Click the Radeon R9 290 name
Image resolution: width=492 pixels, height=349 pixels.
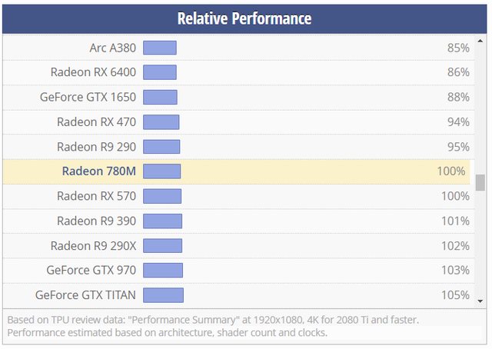96,146
